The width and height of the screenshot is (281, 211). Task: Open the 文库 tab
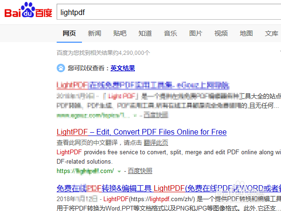coord(272,33)
